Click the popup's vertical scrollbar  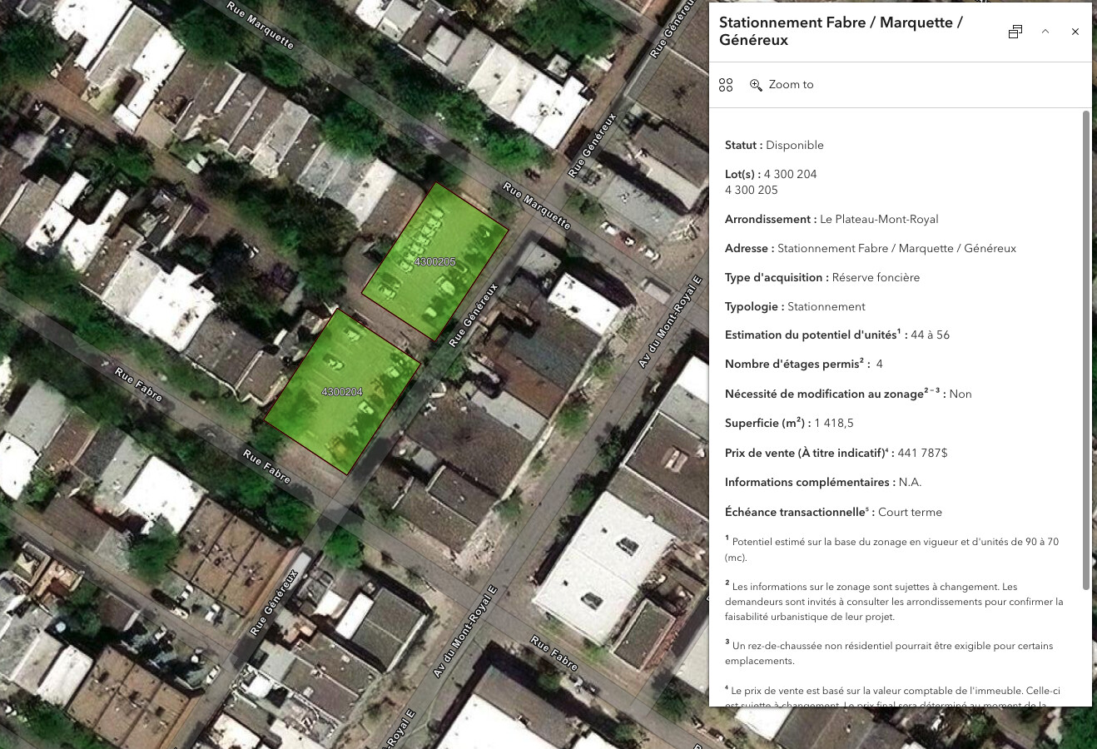(x=1085, y=350)
